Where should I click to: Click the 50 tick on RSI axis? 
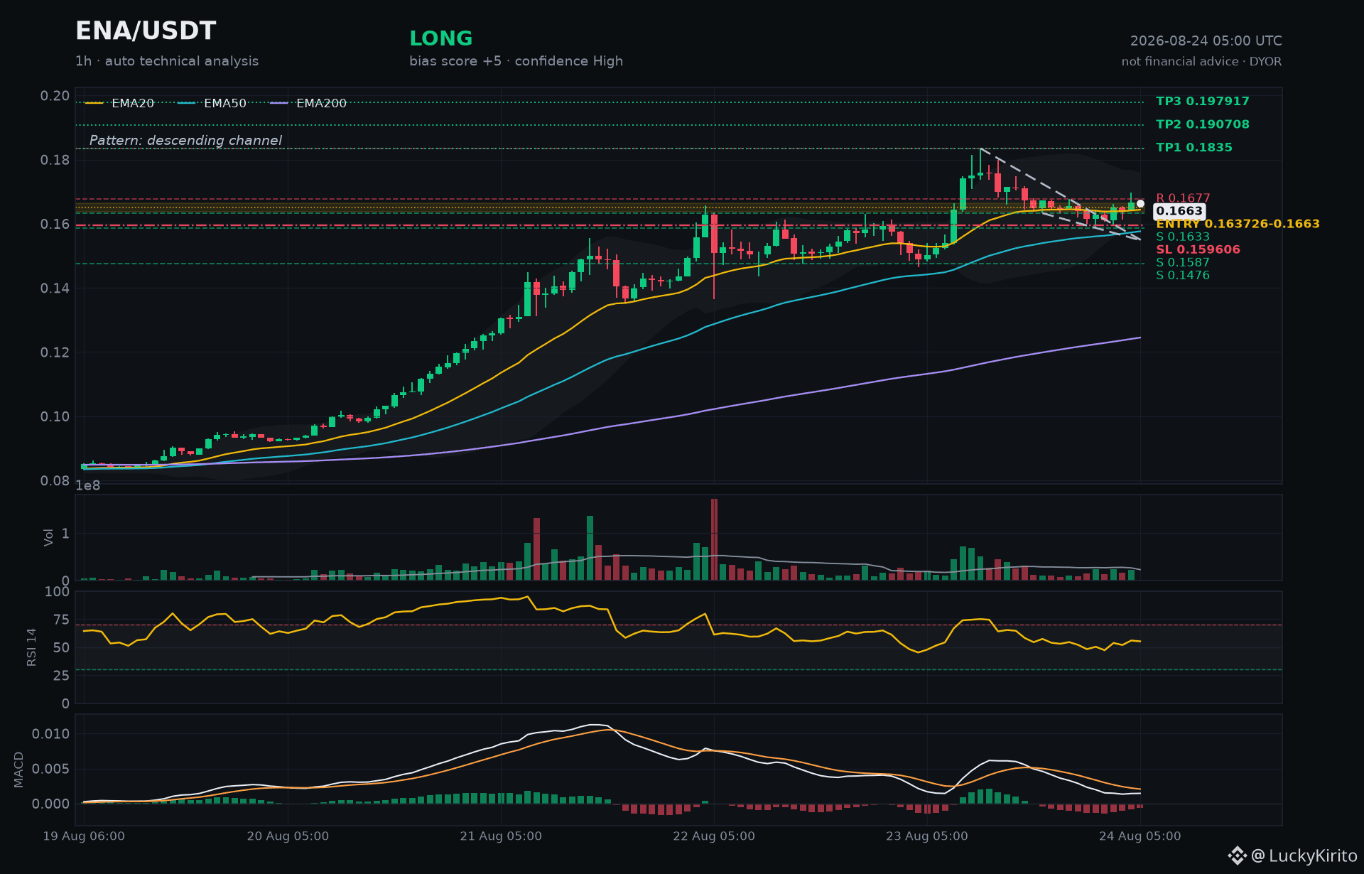pyautogui.click(x=62, y=648)
